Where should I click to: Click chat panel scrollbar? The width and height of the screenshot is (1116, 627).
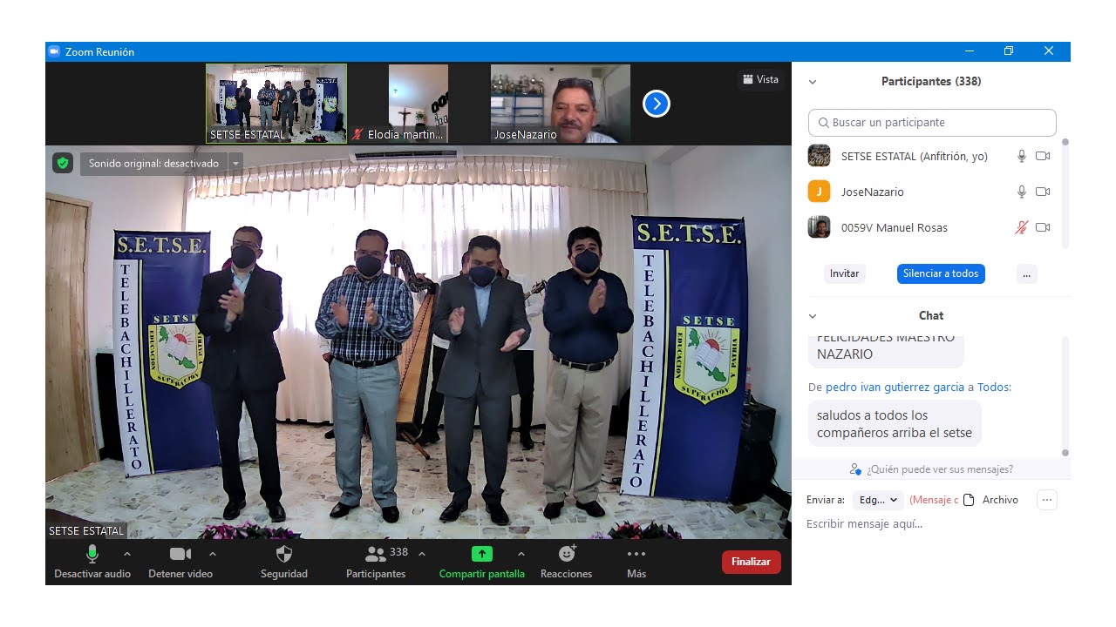pyautogui.click(x=1065, y=395)
